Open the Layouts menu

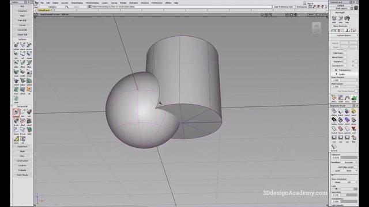point(65,3)
